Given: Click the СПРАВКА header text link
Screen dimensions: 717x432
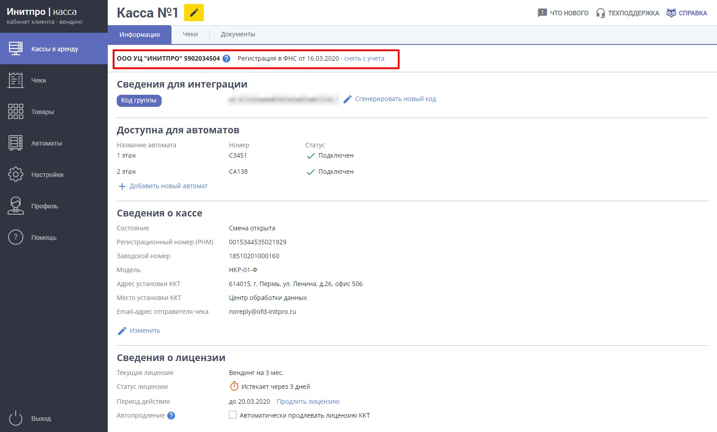Looking at the screenshot, I should [693, 13].
